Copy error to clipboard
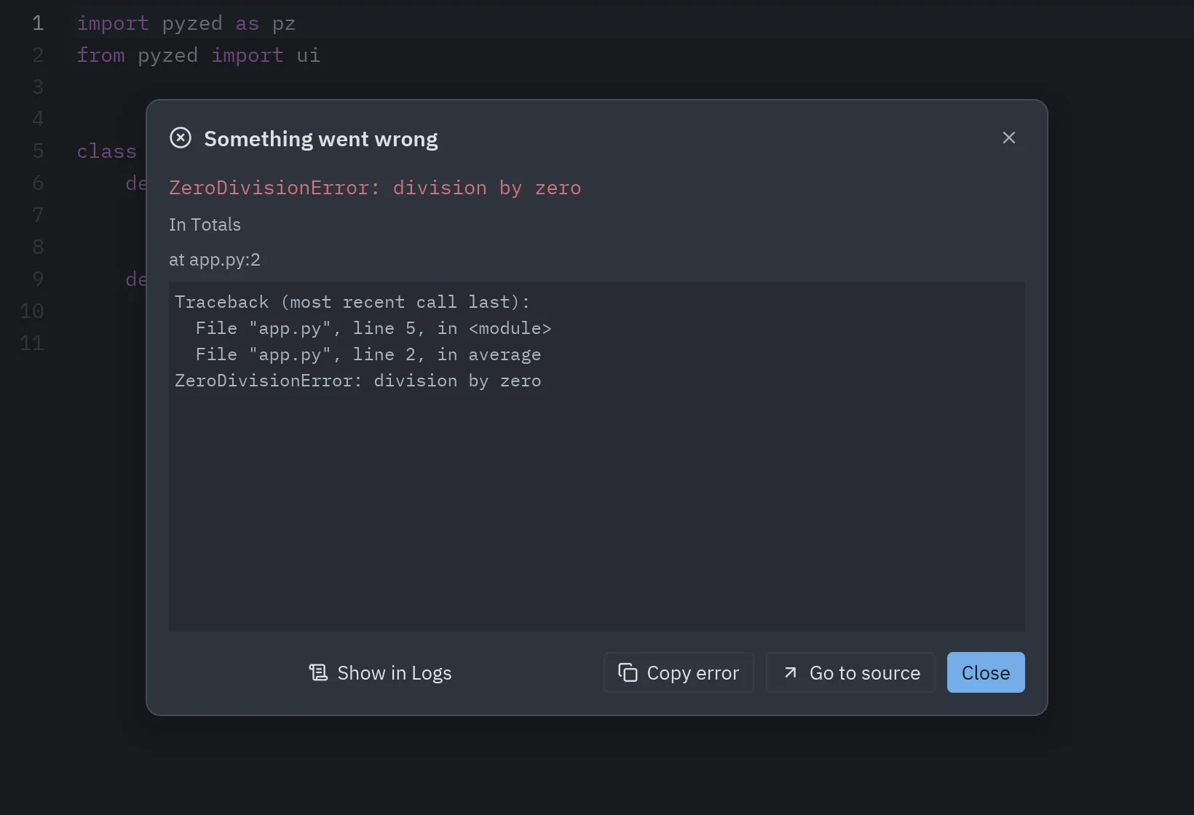 (679, 672)
